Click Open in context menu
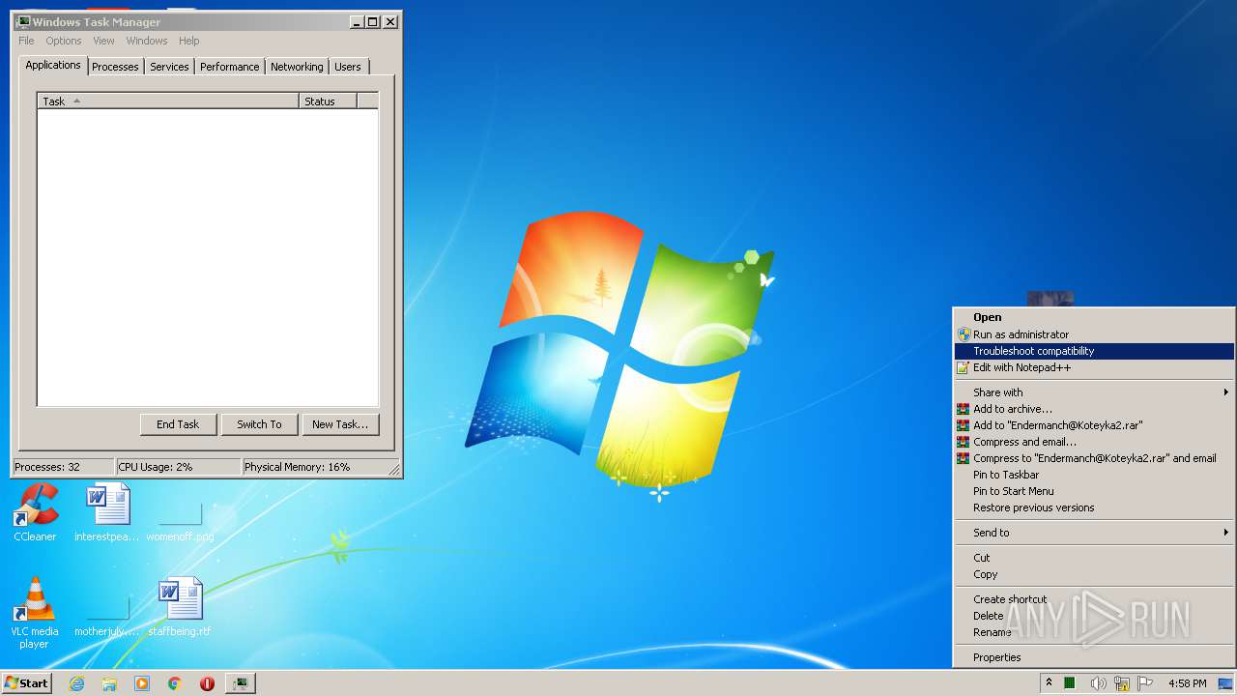Screen dimensions: 1237x696 pyautogui.click(x=1094, y=317)
